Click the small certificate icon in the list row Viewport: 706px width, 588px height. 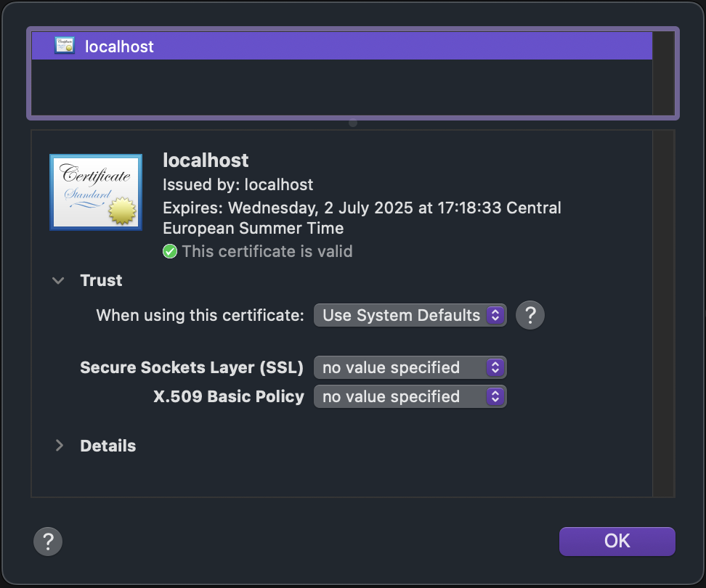[65, 46]
